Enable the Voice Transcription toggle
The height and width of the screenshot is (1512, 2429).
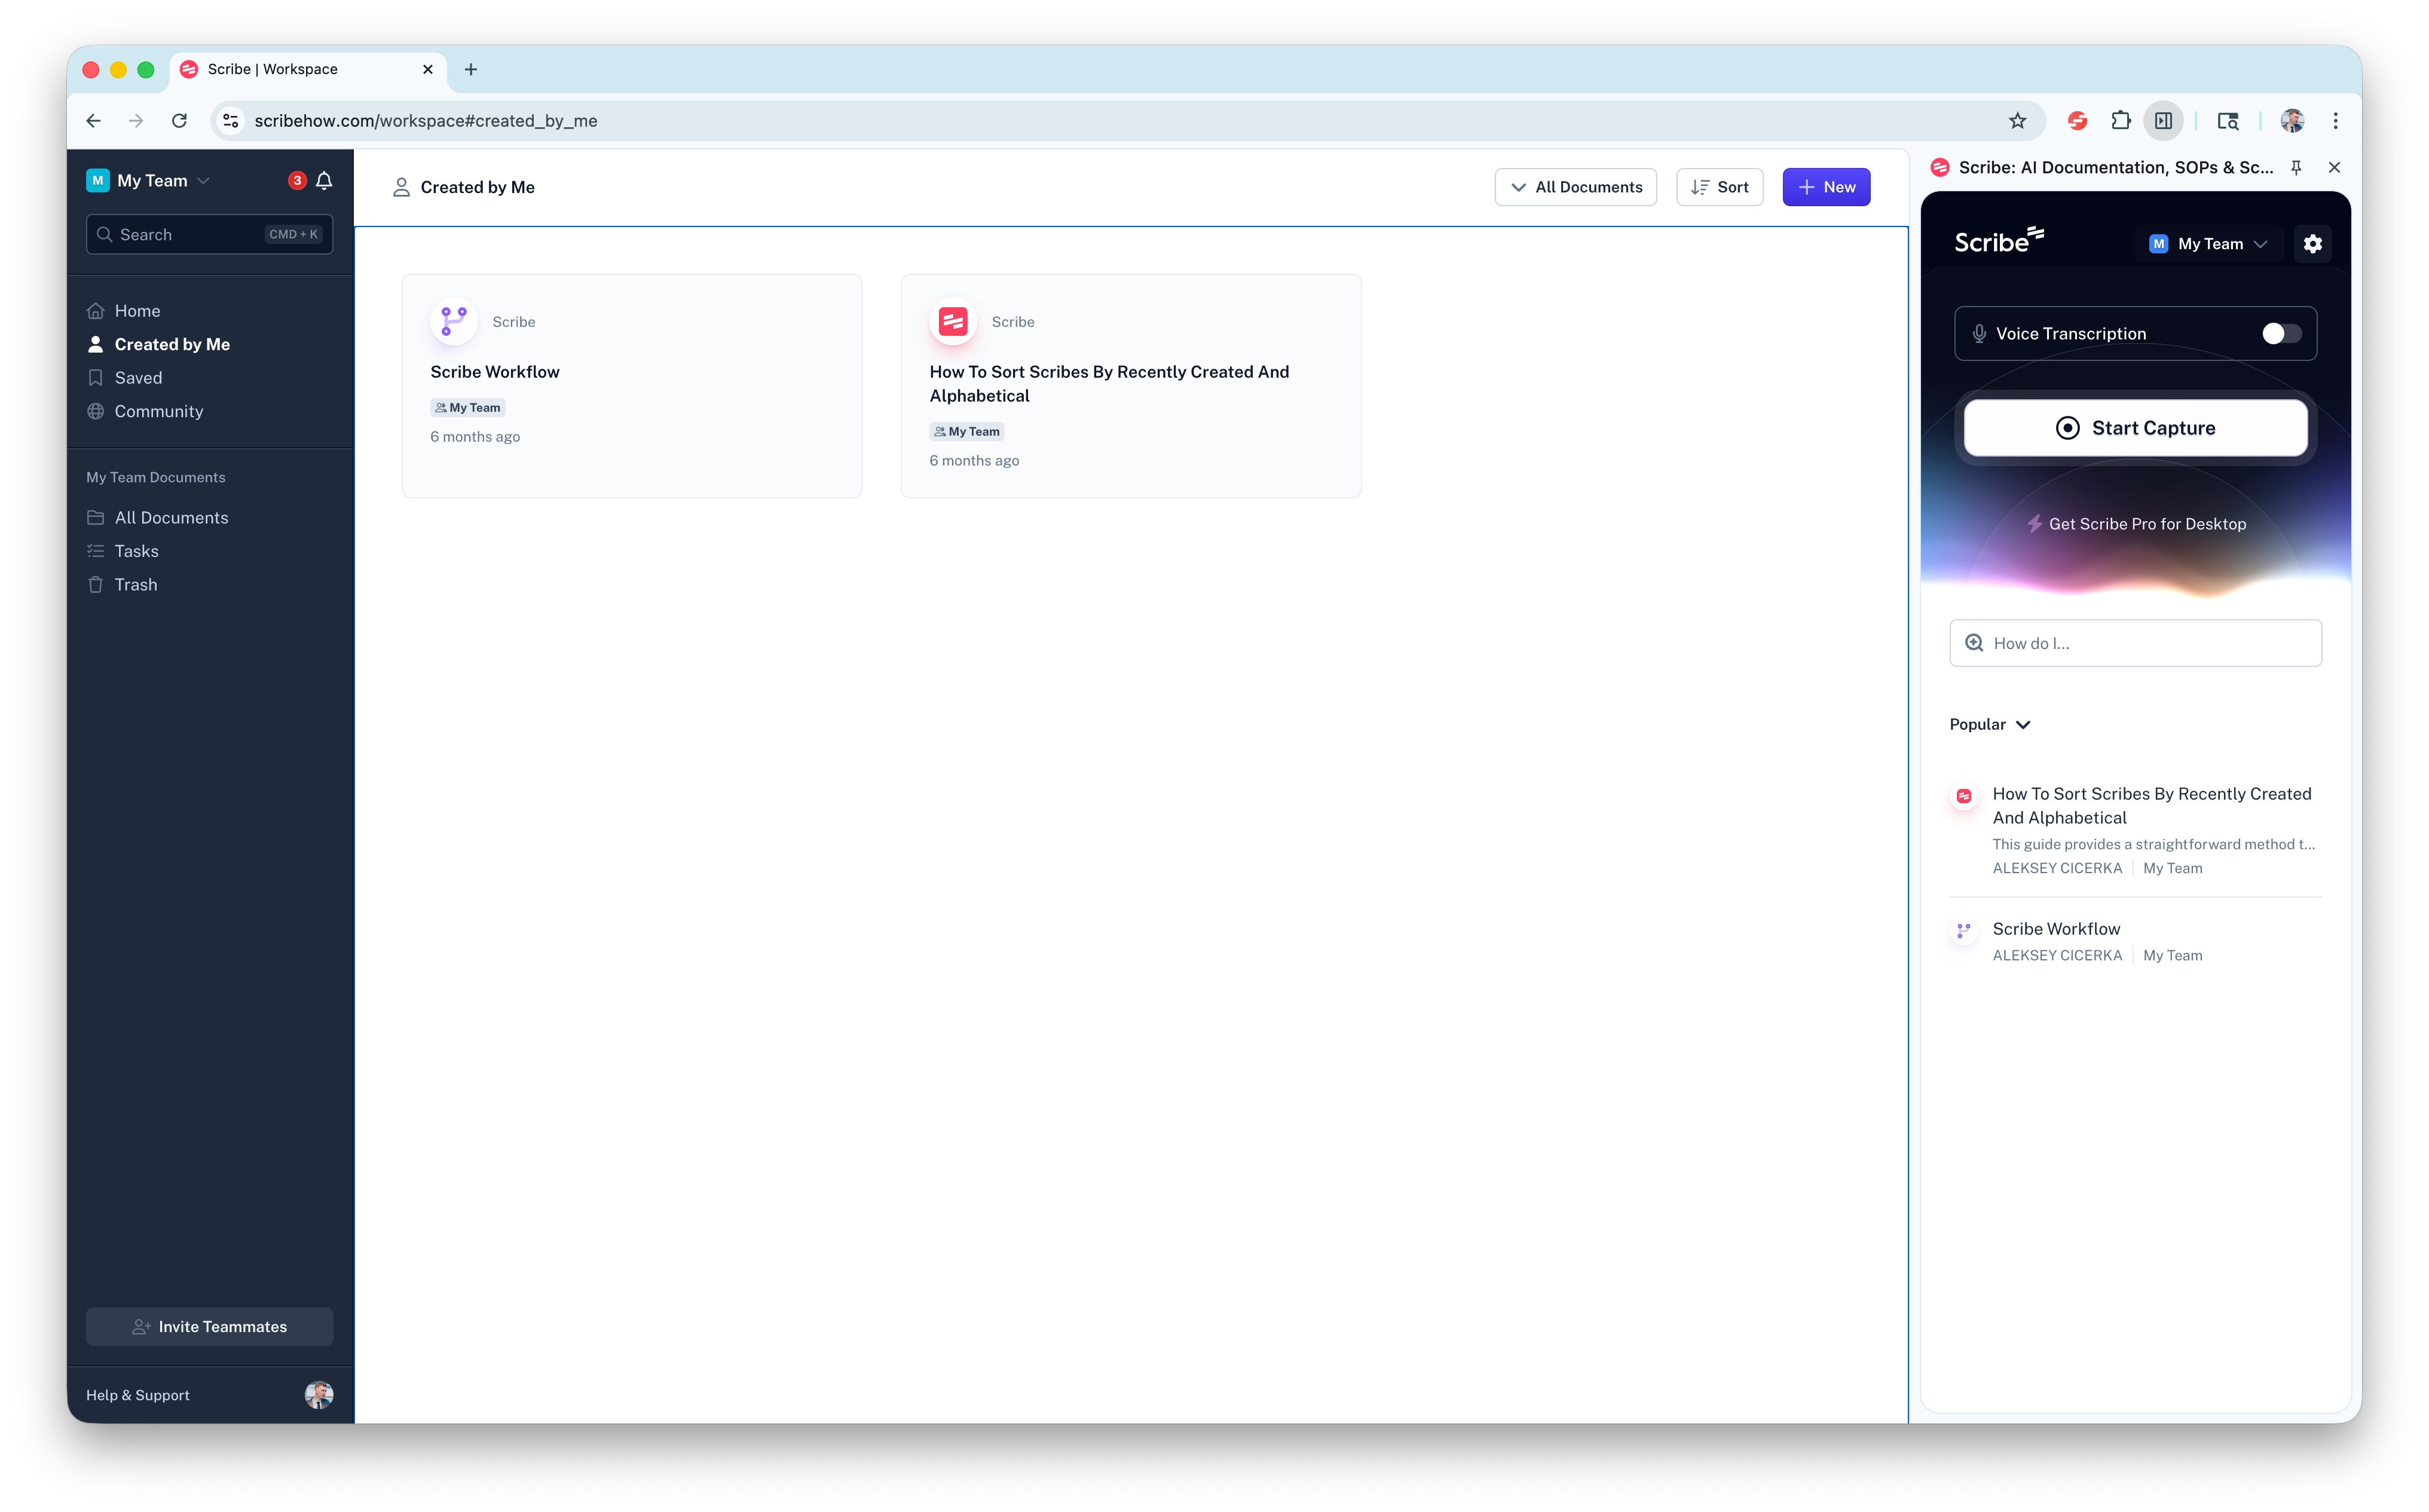[x=2281, y=334]
